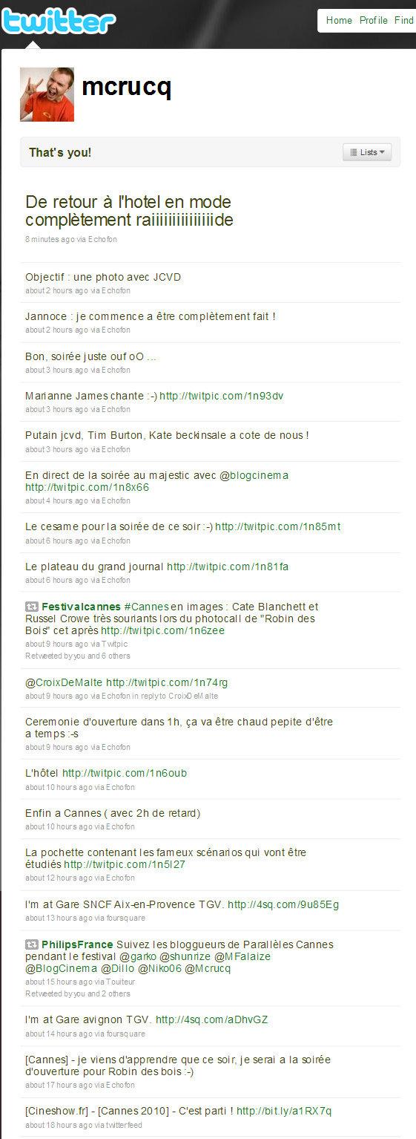This screenshot has width=416, height=1139.
Task: Visit the Festivalcannes user link
Action: (x=80, y=607)
